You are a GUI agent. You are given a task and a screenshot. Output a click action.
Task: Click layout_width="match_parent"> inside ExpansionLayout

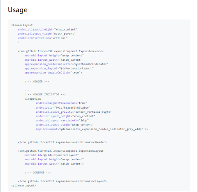54,164
